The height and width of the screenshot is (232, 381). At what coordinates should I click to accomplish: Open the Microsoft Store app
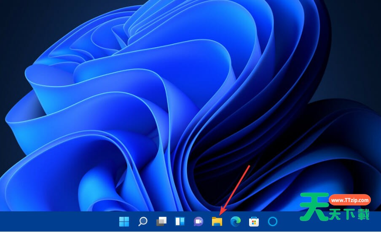(x=254, y=221)
